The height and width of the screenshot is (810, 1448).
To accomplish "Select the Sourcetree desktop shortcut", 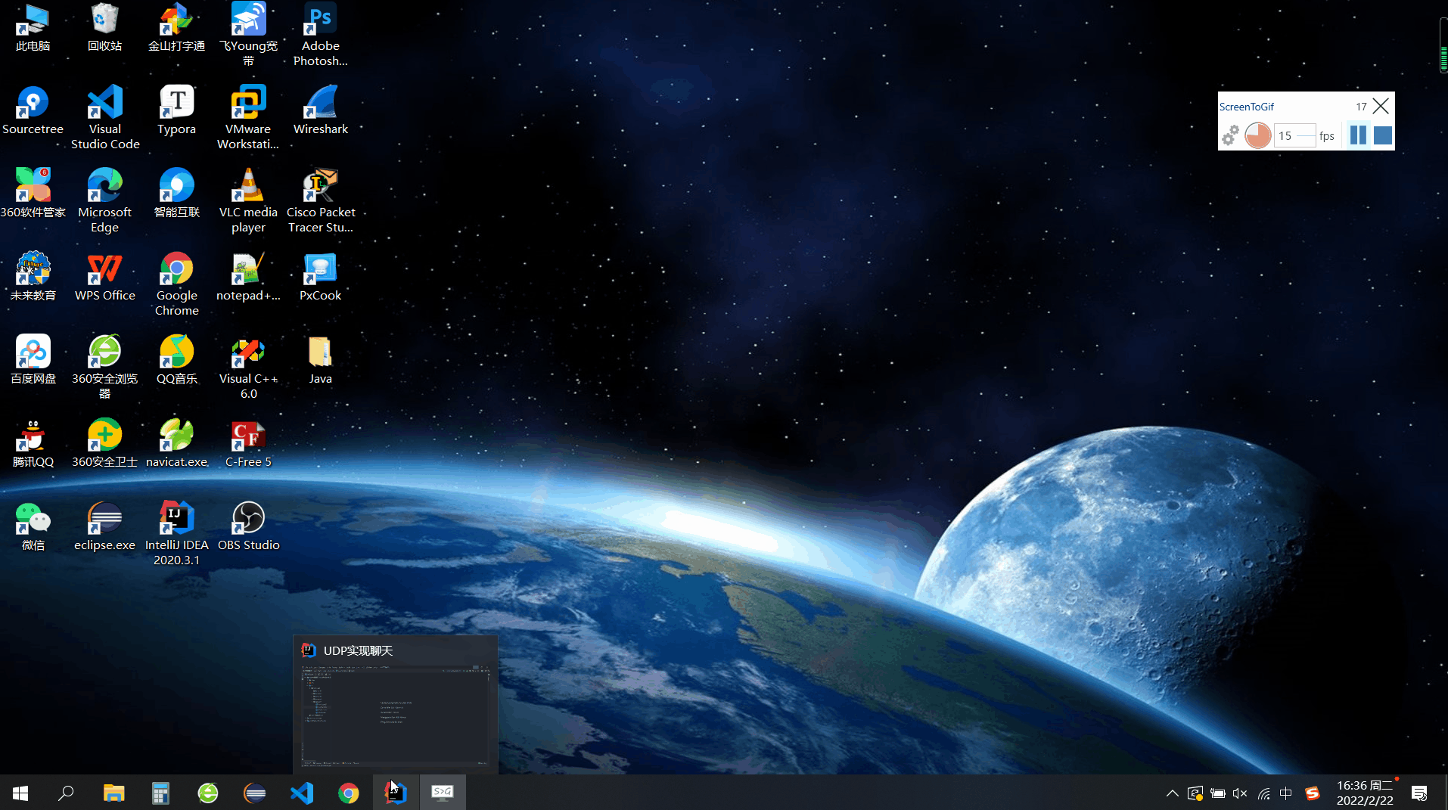I will coord(33,111).
